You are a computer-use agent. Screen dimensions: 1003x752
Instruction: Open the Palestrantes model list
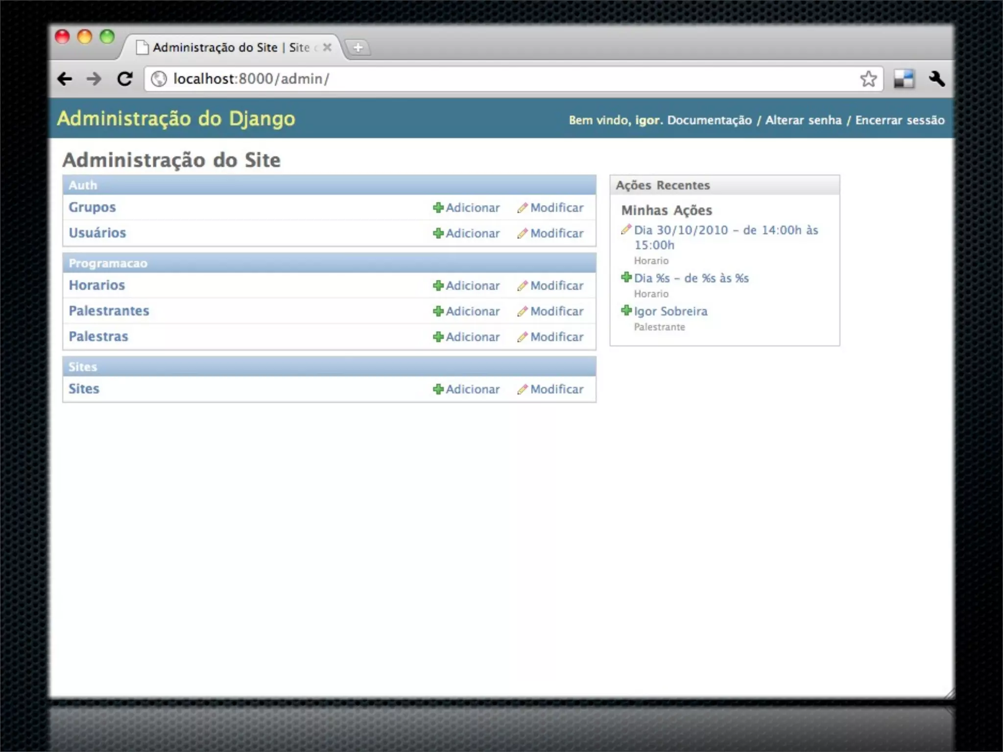(109, 310)
